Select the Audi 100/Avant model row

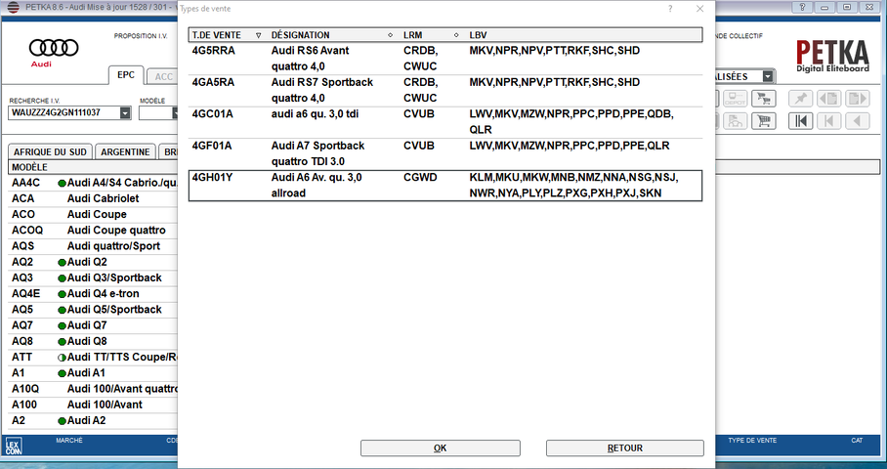[94, 405]
